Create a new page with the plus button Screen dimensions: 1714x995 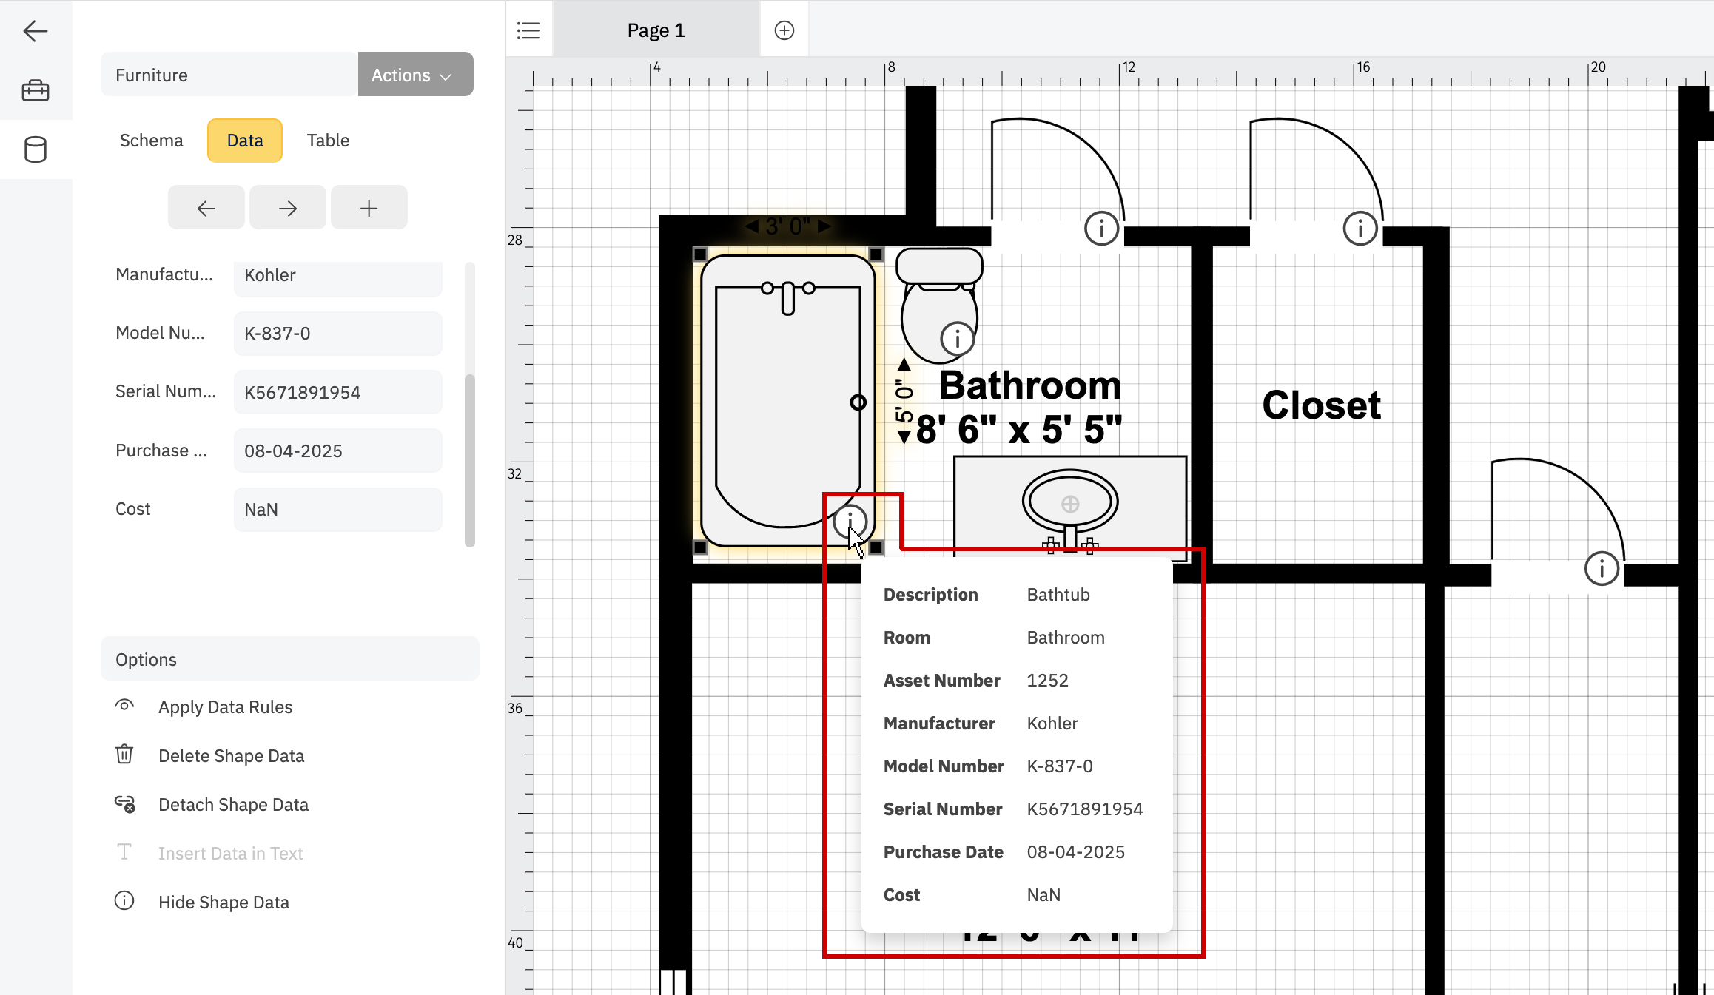coord(784,30)
